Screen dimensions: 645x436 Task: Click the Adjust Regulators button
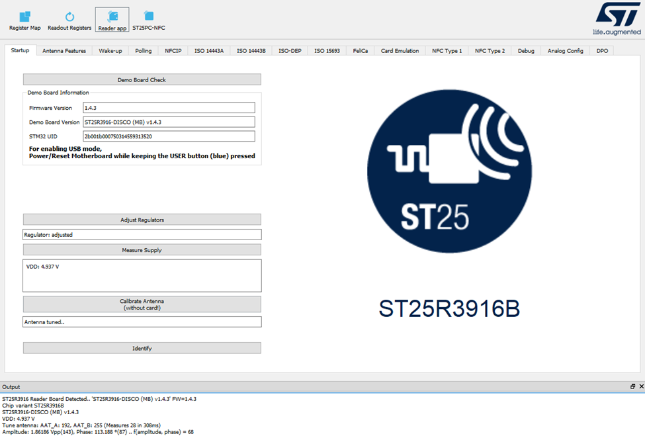coord(142,220)
